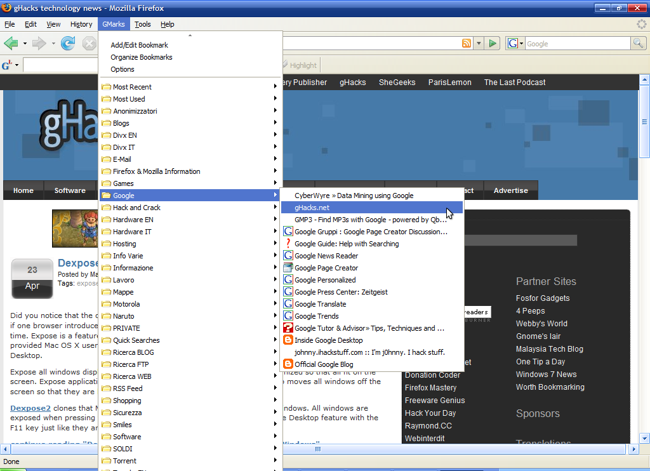650x471 pixels.
Task: Choose Options in GMarks menu
Action: (x=190, y=69)
